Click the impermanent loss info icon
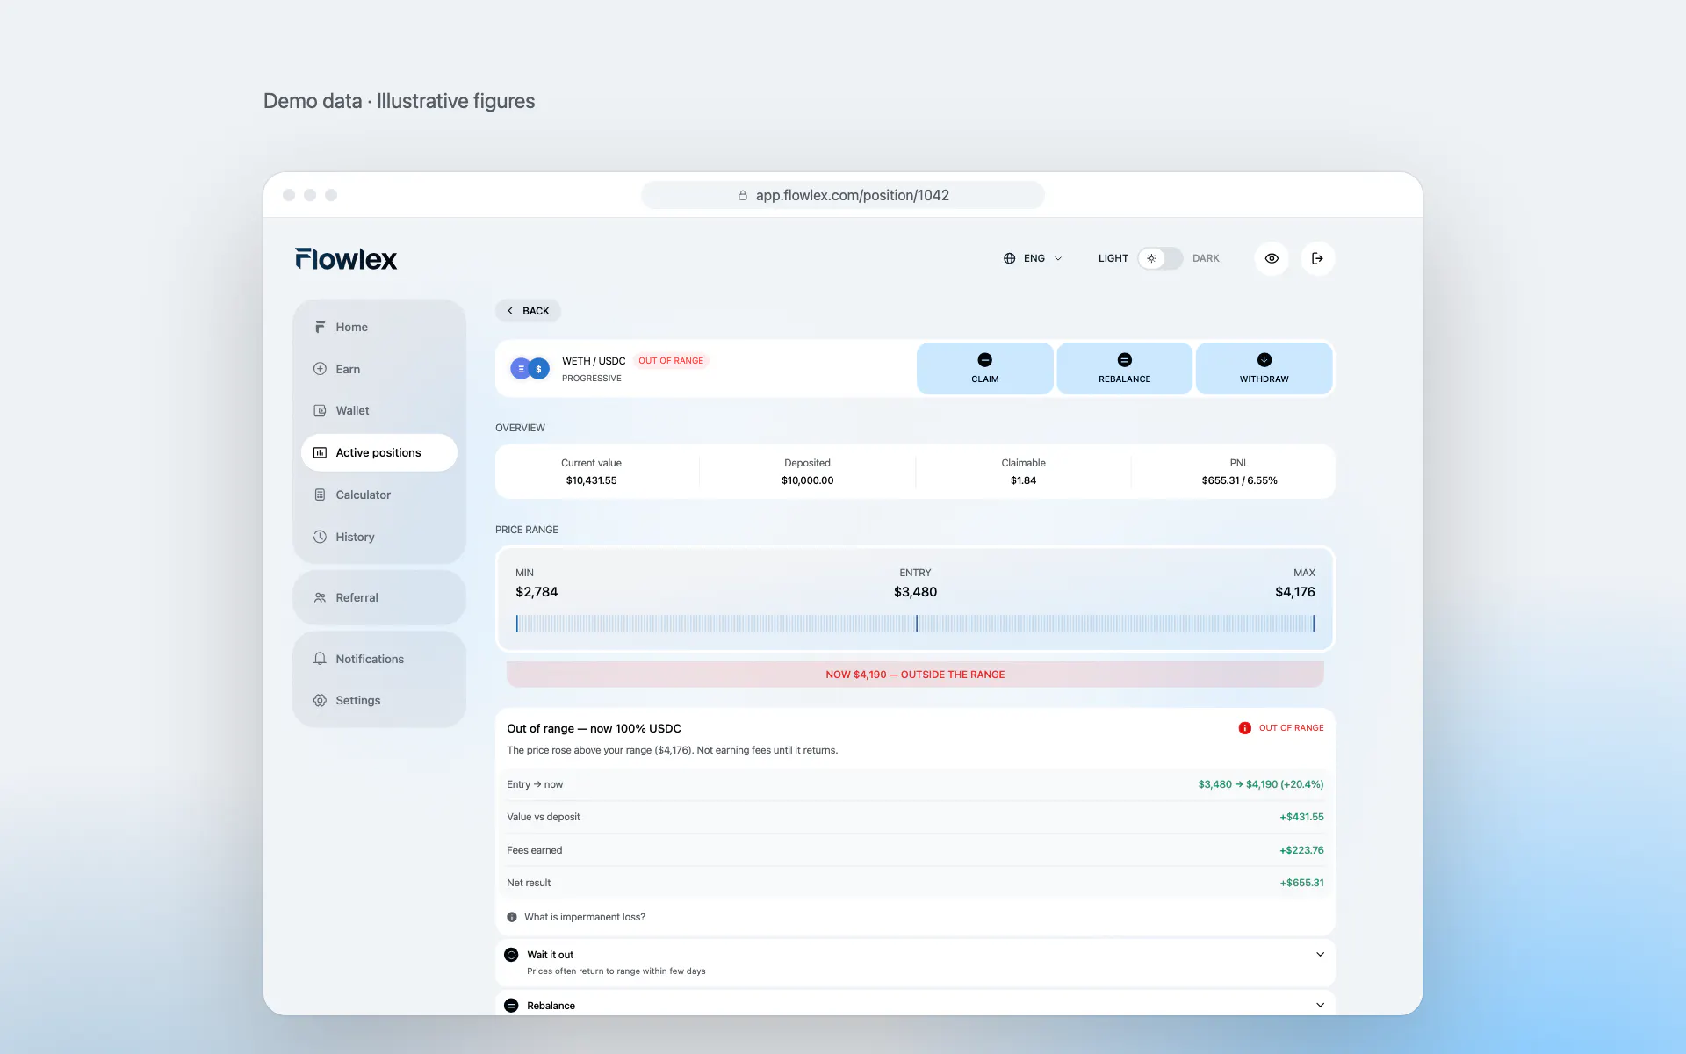The height and width of the screenshot is (1054, 1686). [x=512, y=917]
